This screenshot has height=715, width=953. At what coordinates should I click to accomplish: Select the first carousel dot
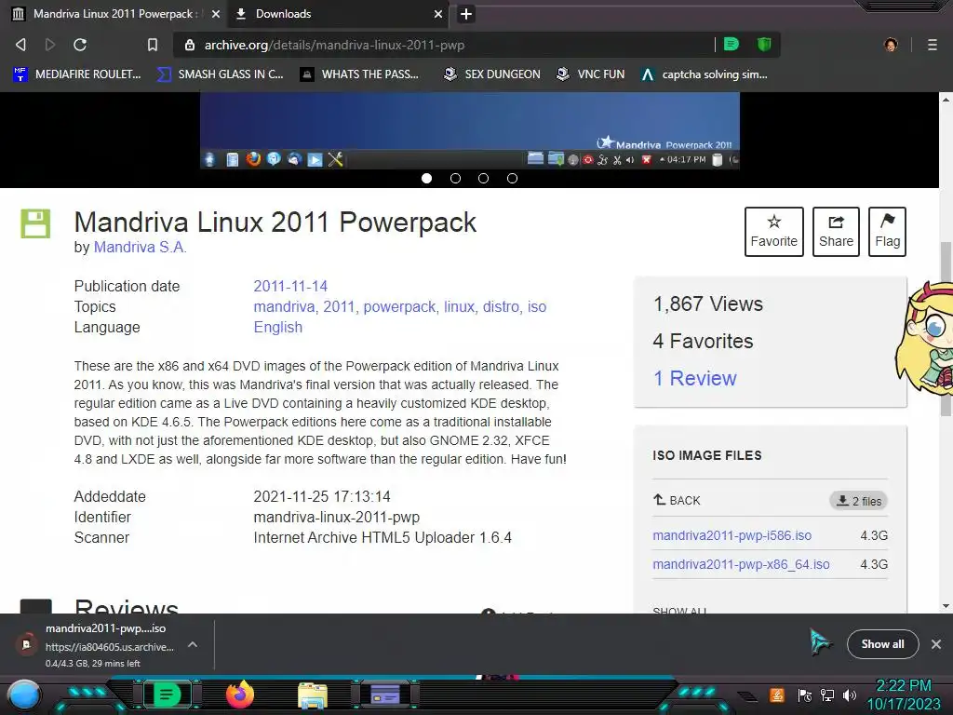(426, 178)
